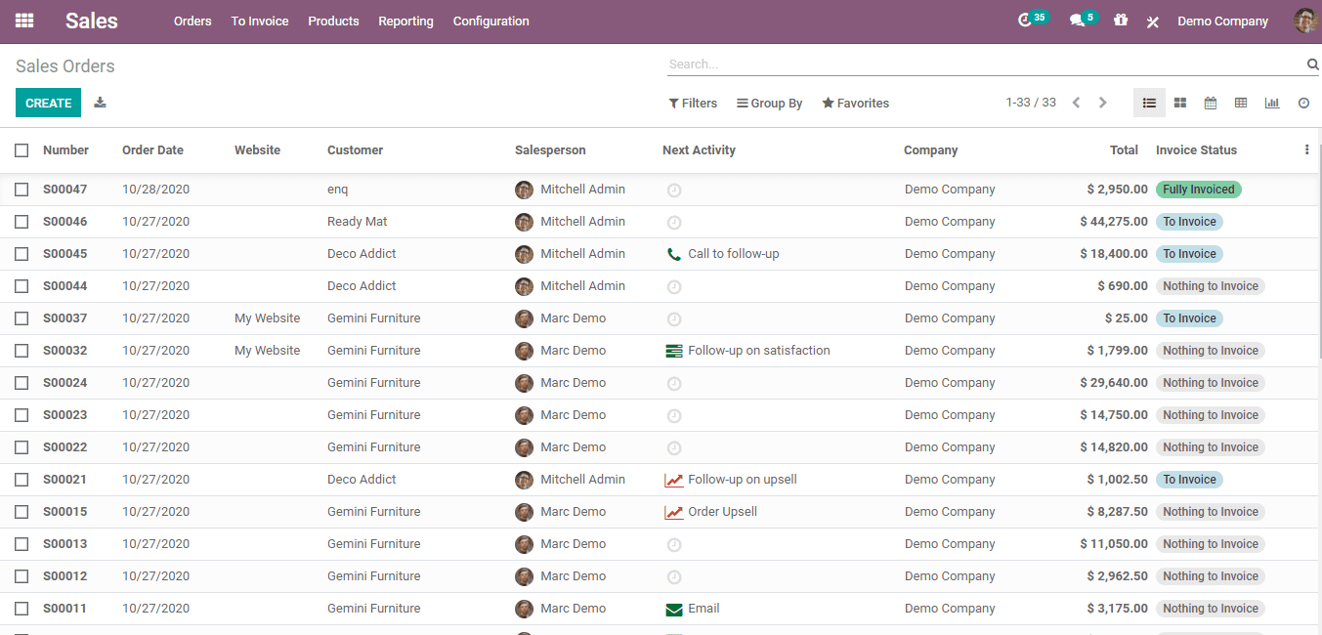This screenshot has height=635, width=1322.
Task: Switch to Pivot table view icon
Action: pyautogui.click(x=1241, y=103)
